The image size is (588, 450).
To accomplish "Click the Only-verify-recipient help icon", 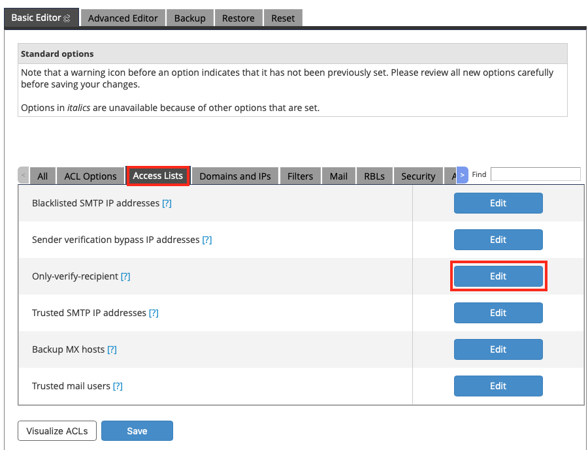I will tap(125, 276).
